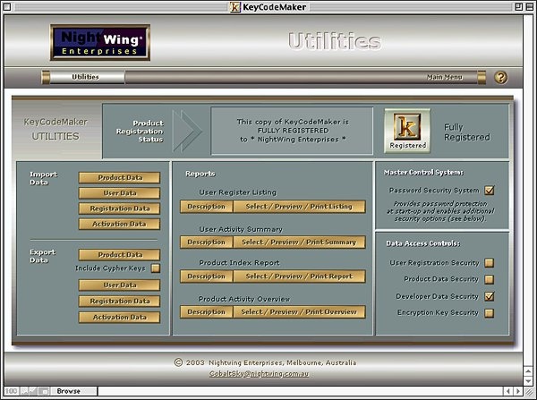Click the vertical scrollbar down arrow

click(x=528, y=381)
